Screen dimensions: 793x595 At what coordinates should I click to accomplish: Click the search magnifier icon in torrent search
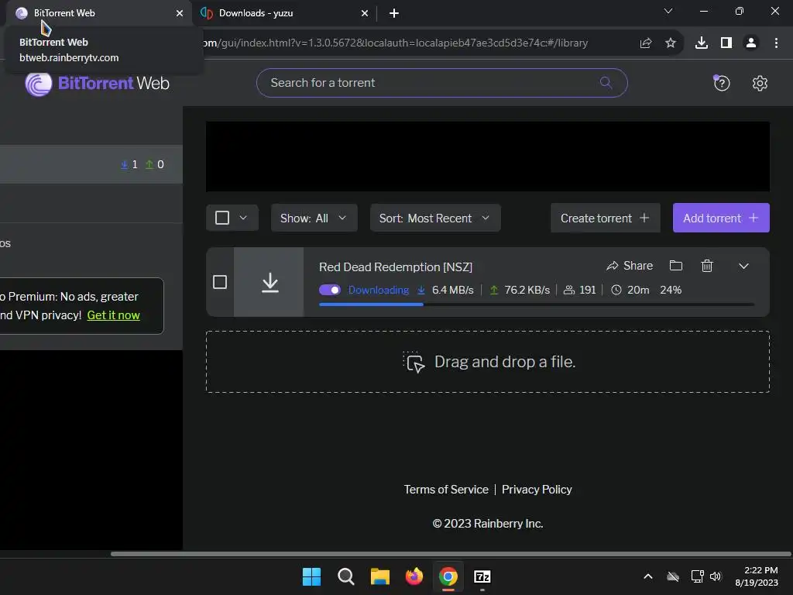pyautogui.click(x=606, y=82)
